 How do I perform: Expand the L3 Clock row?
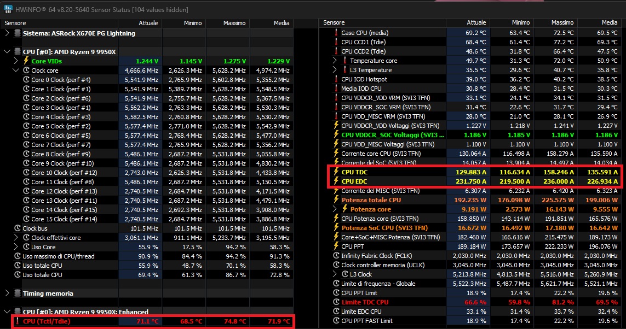point(335,274)
